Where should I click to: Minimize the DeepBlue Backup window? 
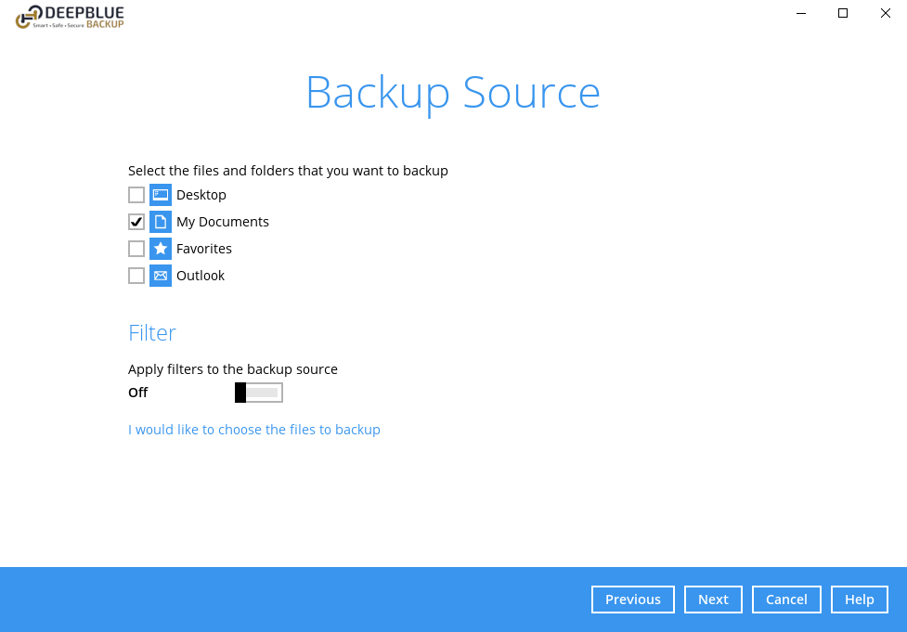(x=800, y=13)
